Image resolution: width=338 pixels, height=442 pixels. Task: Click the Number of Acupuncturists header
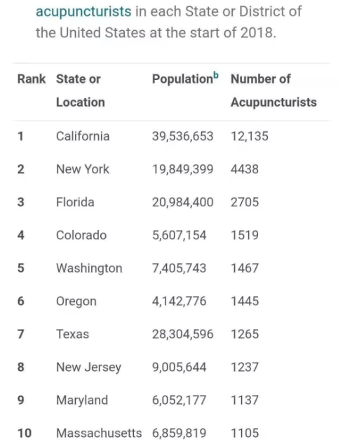(273, 91)
